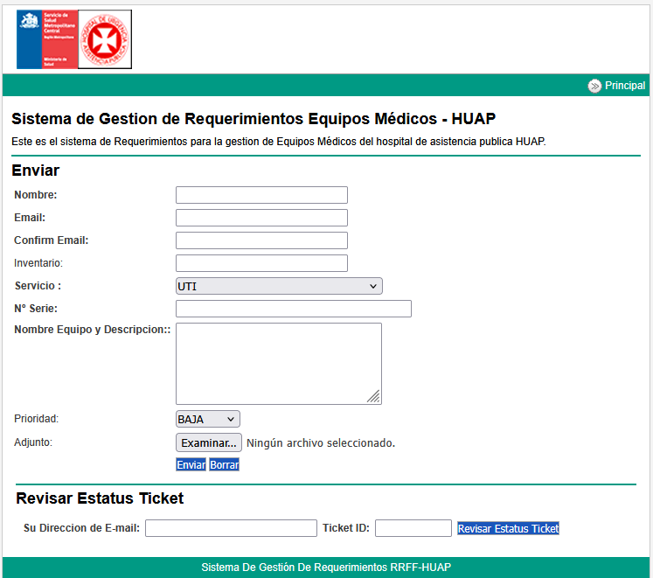Focus the Nombre input field
This screenshot has width=653, height=578.
coord(261,195)
